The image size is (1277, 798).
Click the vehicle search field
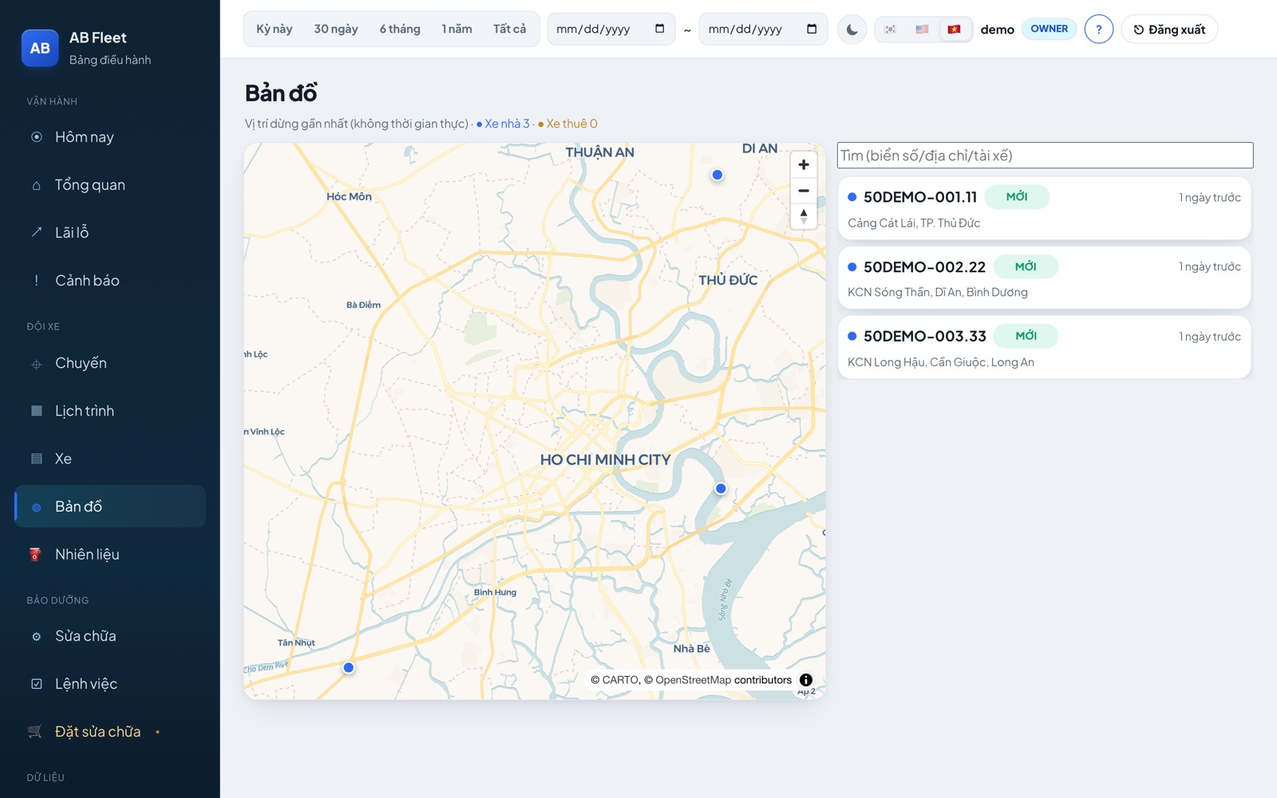(1045, 156)
